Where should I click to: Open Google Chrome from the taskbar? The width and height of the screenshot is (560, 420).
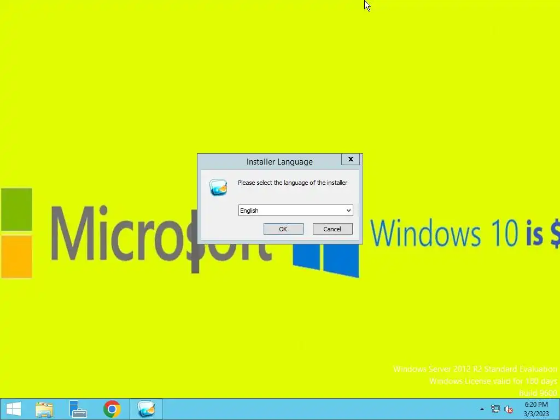point(112,409)
